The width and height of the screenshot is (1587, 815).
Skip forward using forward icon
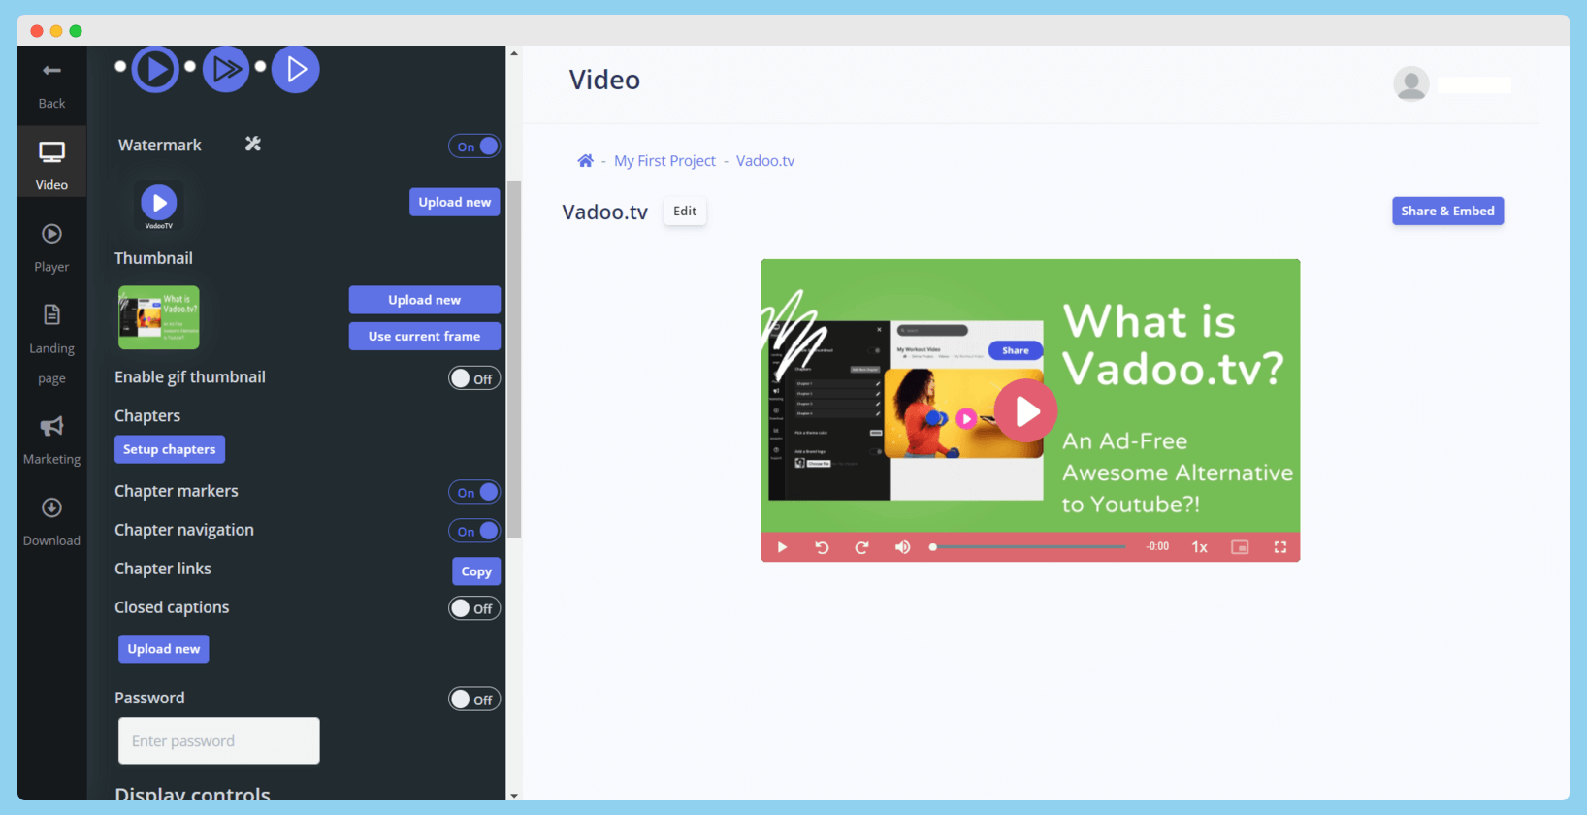point(861,547)
